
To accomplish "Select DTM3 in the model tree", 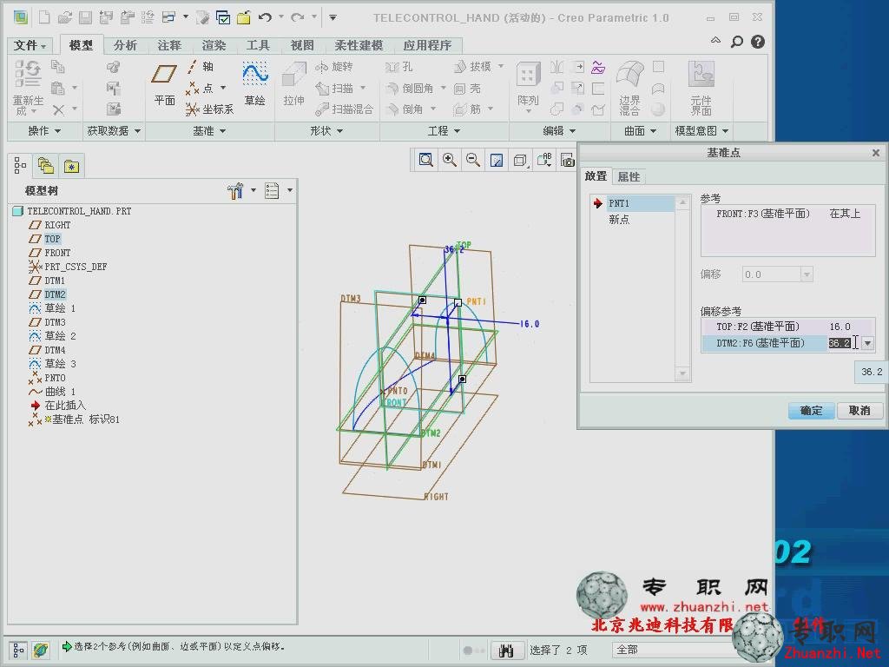I will (x=55, y=322).
